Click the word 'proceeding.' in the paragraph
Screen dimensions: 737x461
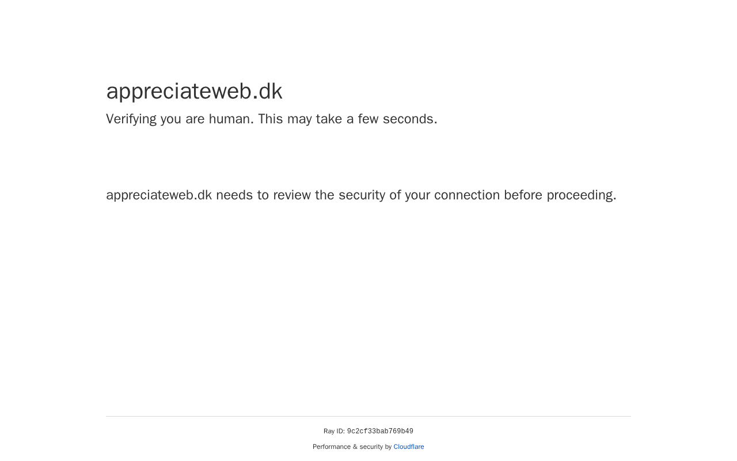(x=581, y=195)
